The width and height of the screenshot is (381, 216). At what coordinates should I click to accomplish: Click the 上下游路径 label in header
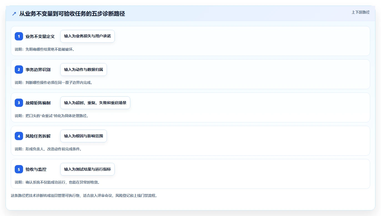tap(360, 12)
